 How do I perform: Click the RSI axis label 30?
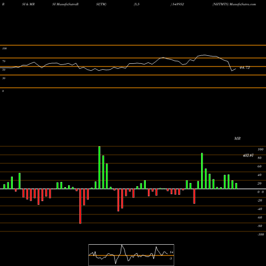4,78
